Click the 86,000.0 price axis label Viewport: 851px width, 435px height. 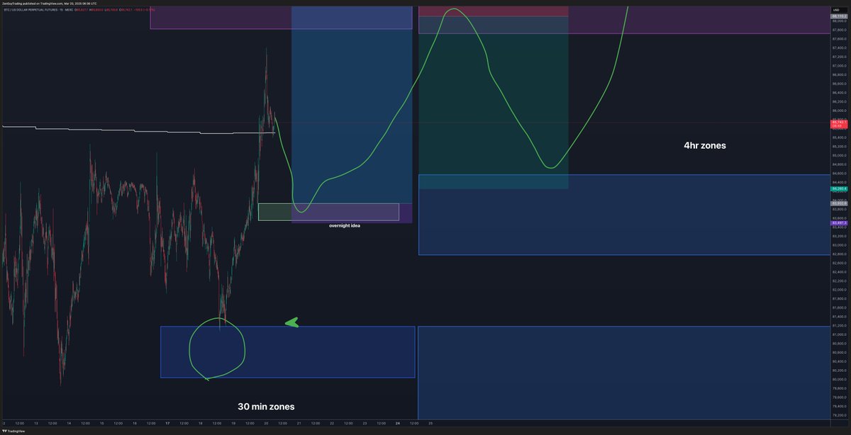[x=839, y=111]
